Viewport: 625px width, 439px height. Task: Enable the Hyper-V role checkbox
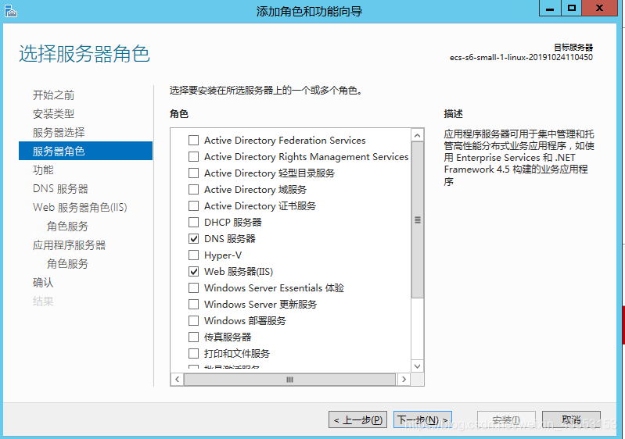pos(193,255)
